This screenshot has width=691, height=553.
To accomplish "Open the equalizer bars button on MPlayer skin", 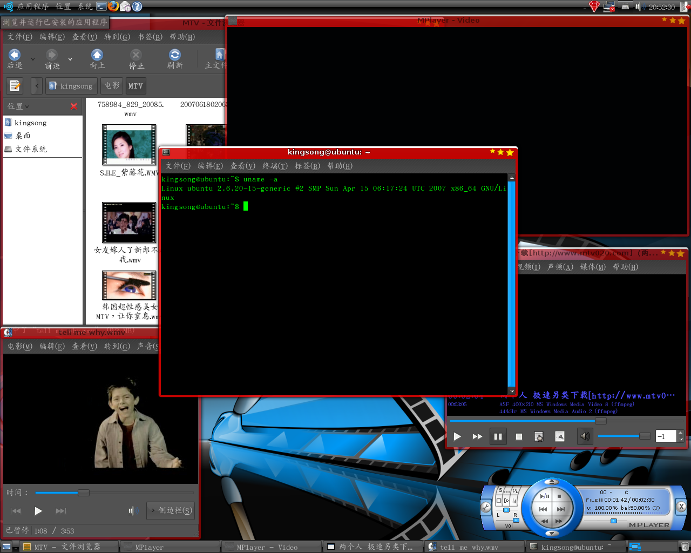I will pos(513,501).
